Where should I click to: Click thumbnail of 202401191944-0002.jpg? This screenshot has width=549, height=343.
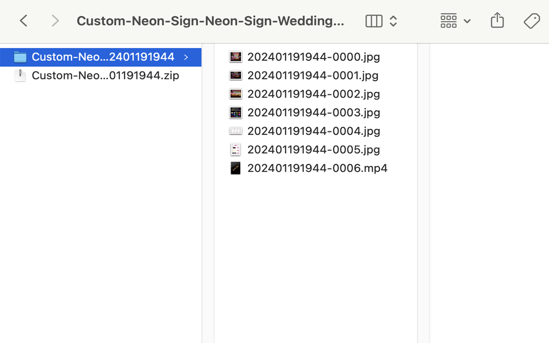[x=235, y=94]
